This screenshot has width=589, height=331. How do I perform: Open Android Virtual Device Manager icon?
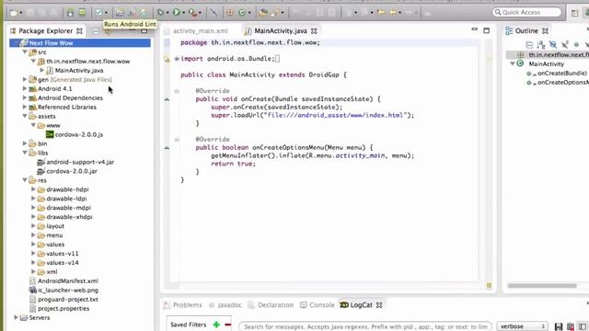(82, 12)
